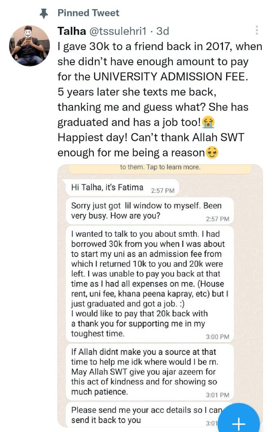Click the @tssulehri1 handle
The height and width of the screenshot is (432, 272).
pos(118,31)
